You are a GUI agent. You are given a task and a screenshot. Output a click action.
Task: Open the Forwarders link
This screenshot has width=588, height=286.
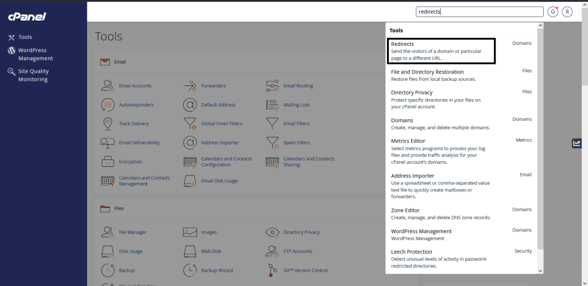click(x=214, y=86)
